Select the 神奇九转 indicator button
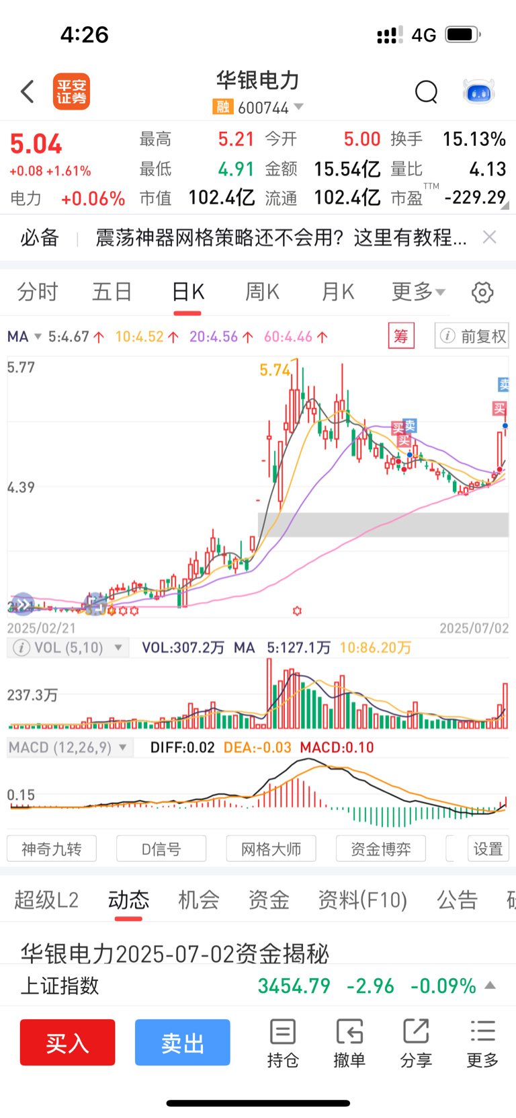Image resolution: width=516 pixels, height=1118 pixels. tap(52, 848)
